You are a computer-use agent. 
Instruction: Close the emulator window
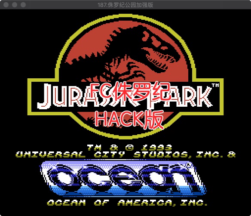(x=6, y=5)
